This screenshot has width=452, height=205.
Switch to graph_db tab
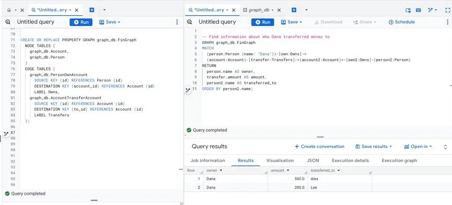click(257, 10)
